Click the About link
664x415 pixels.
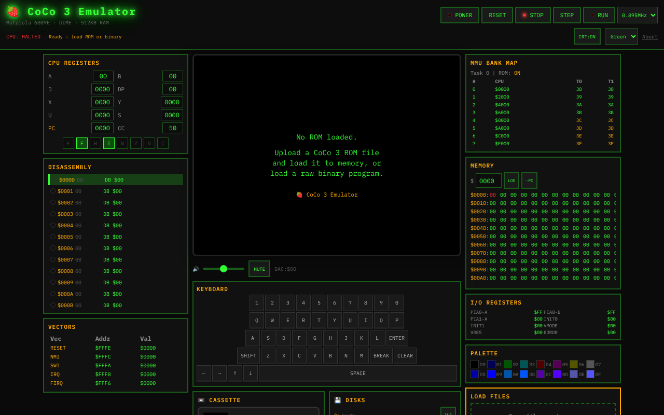[x=649, y=36]
